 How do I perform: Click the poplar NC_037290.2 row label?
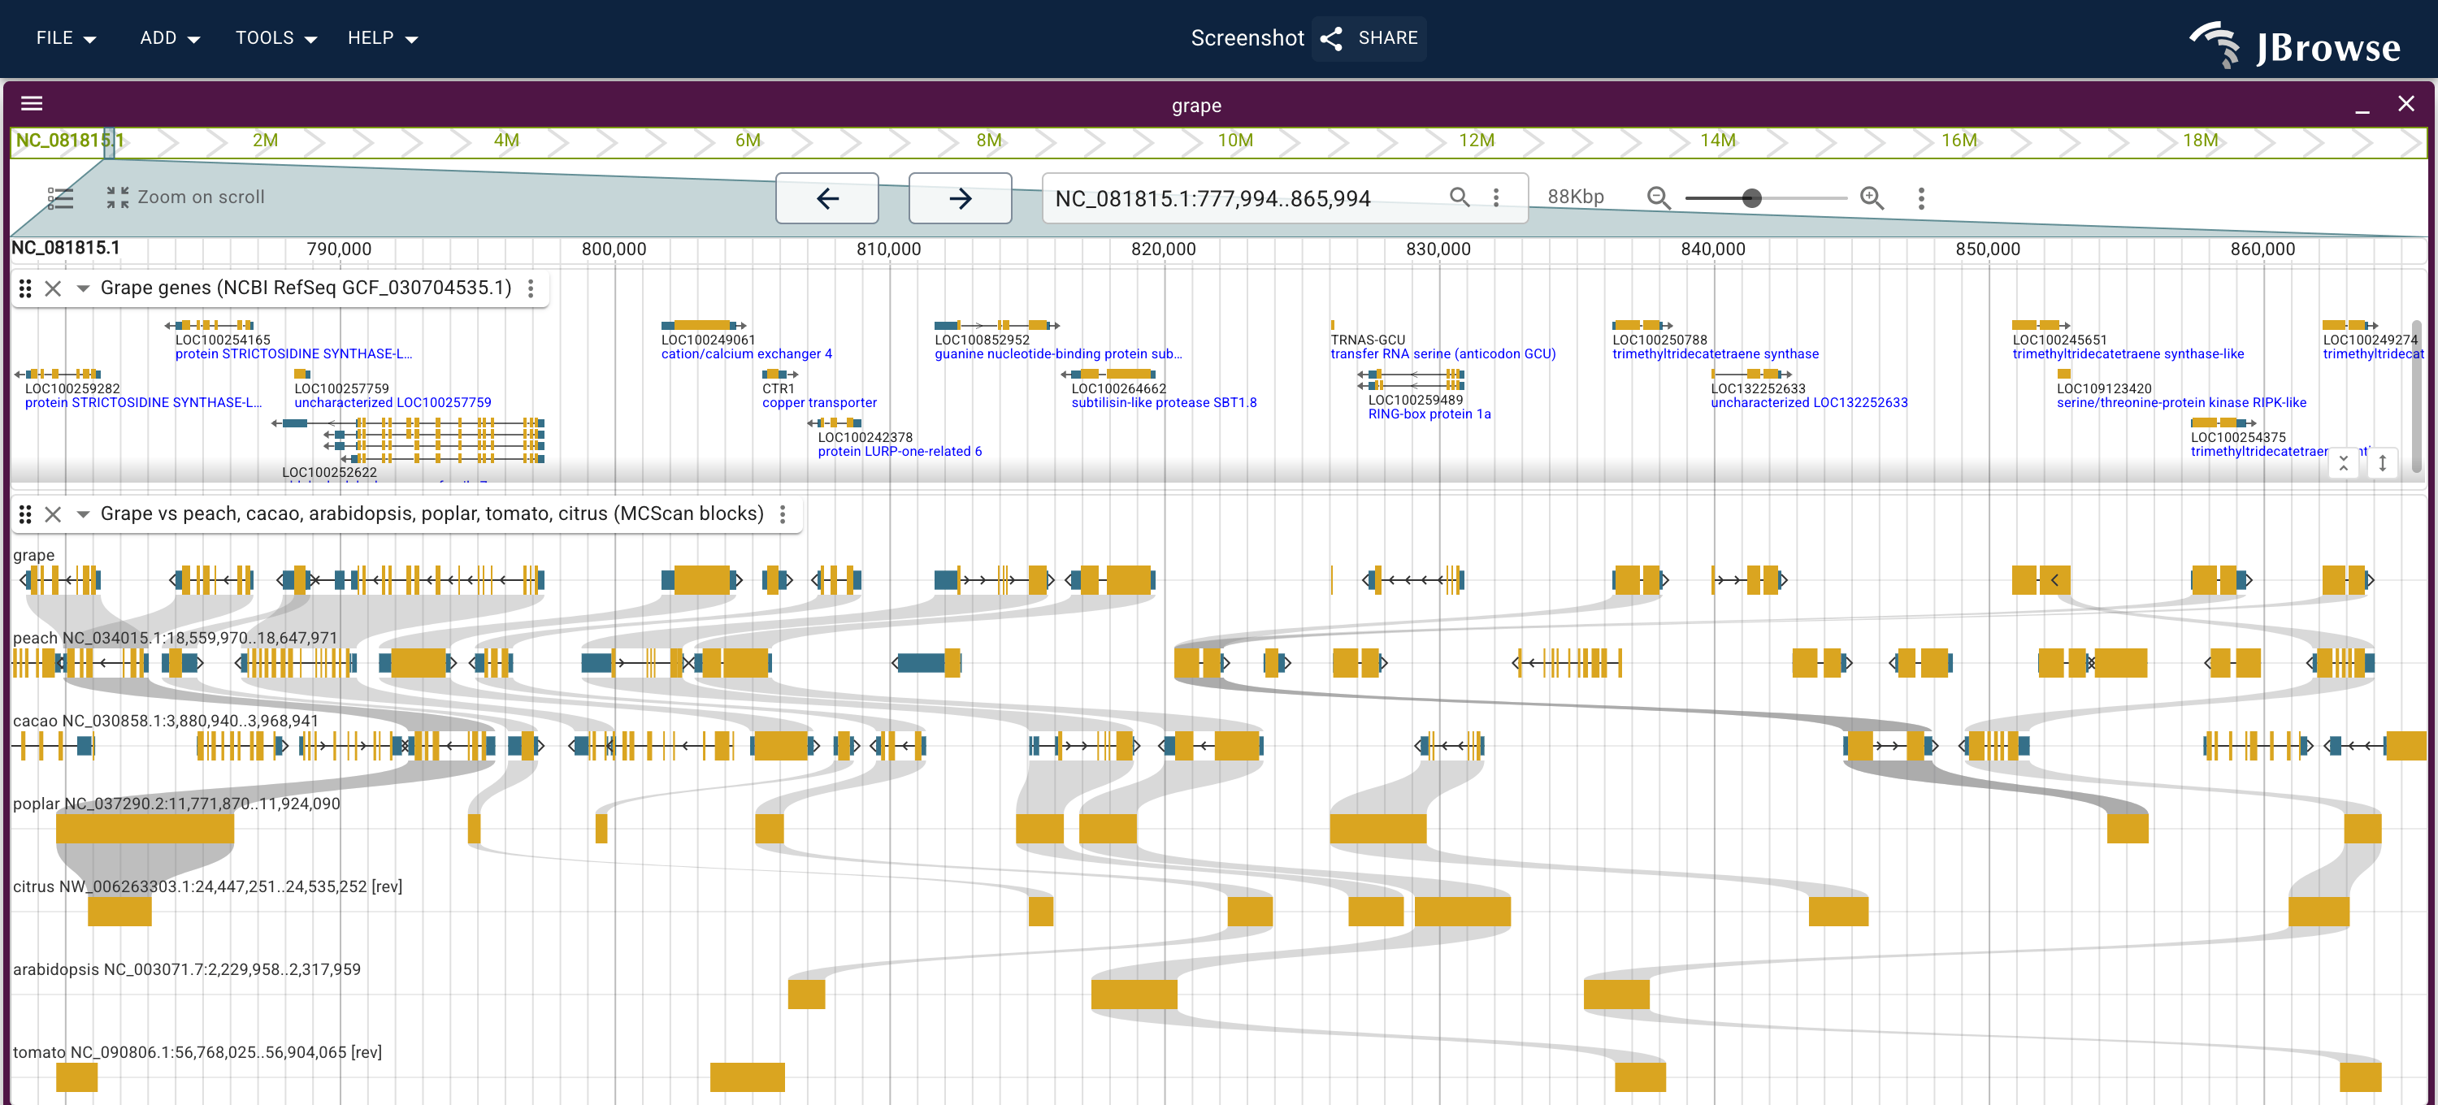176,804
